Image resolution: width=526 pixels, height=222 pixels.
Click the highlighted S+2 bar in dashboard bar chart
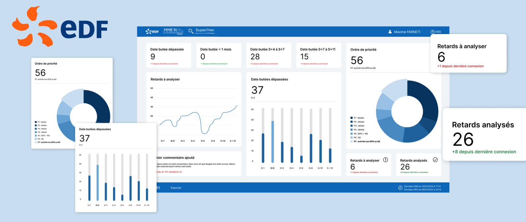tap(272, 142)
